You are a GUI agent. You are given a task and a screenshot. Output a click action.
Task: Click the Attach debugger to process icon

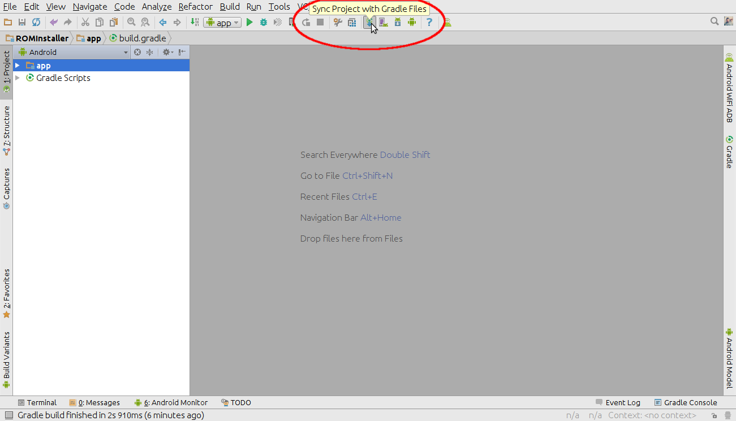tap(292, 22)
